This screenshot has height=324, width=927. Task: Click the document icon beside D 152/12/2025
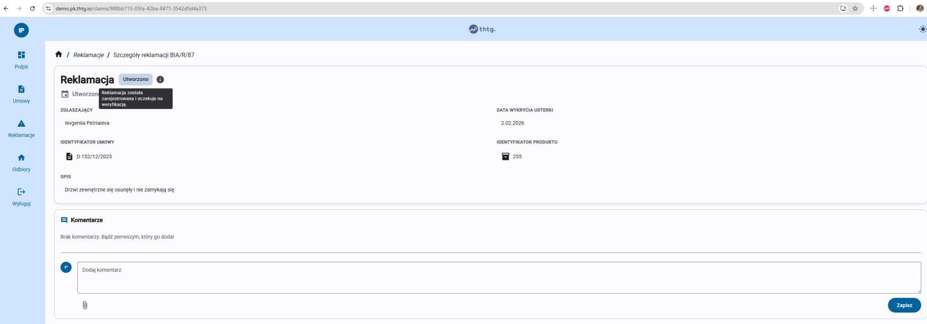click(x=70, y=156)
